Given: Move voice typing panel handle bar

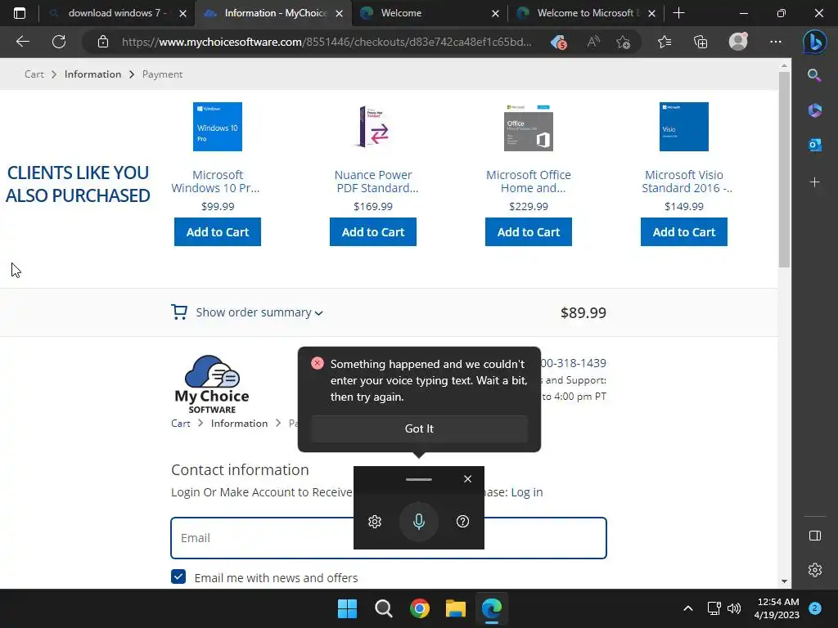Looking at the screenshot, I should click(419, 479).
